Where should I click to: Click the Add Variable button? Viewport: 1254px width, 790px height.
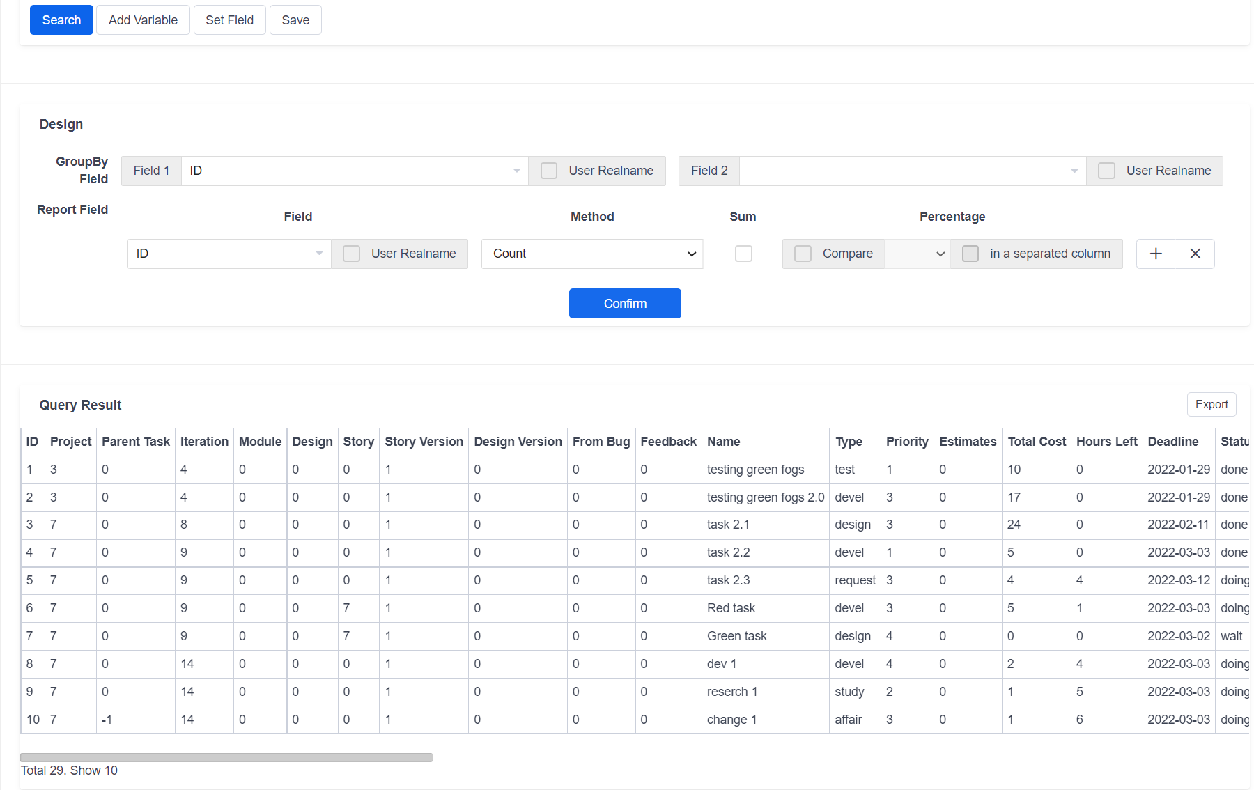point(143,20)
